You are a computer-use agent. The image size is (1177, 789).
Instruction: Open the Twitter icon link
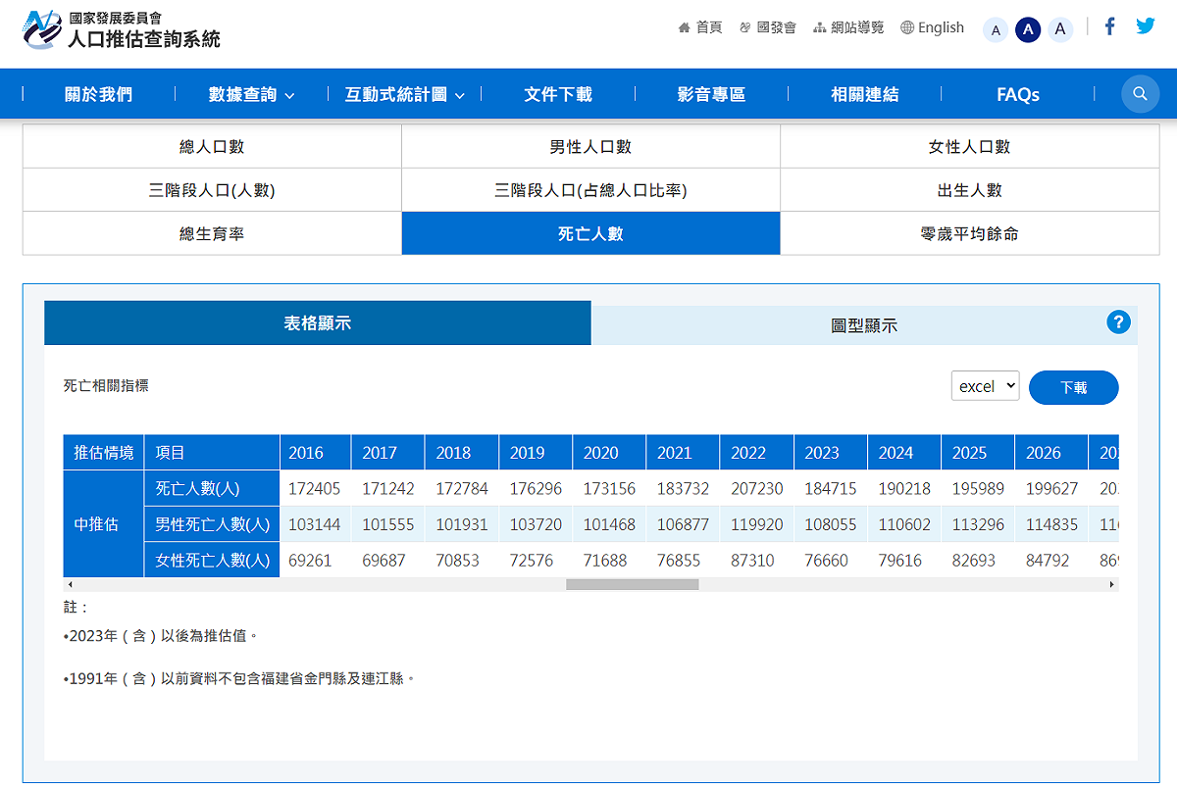1146,26
